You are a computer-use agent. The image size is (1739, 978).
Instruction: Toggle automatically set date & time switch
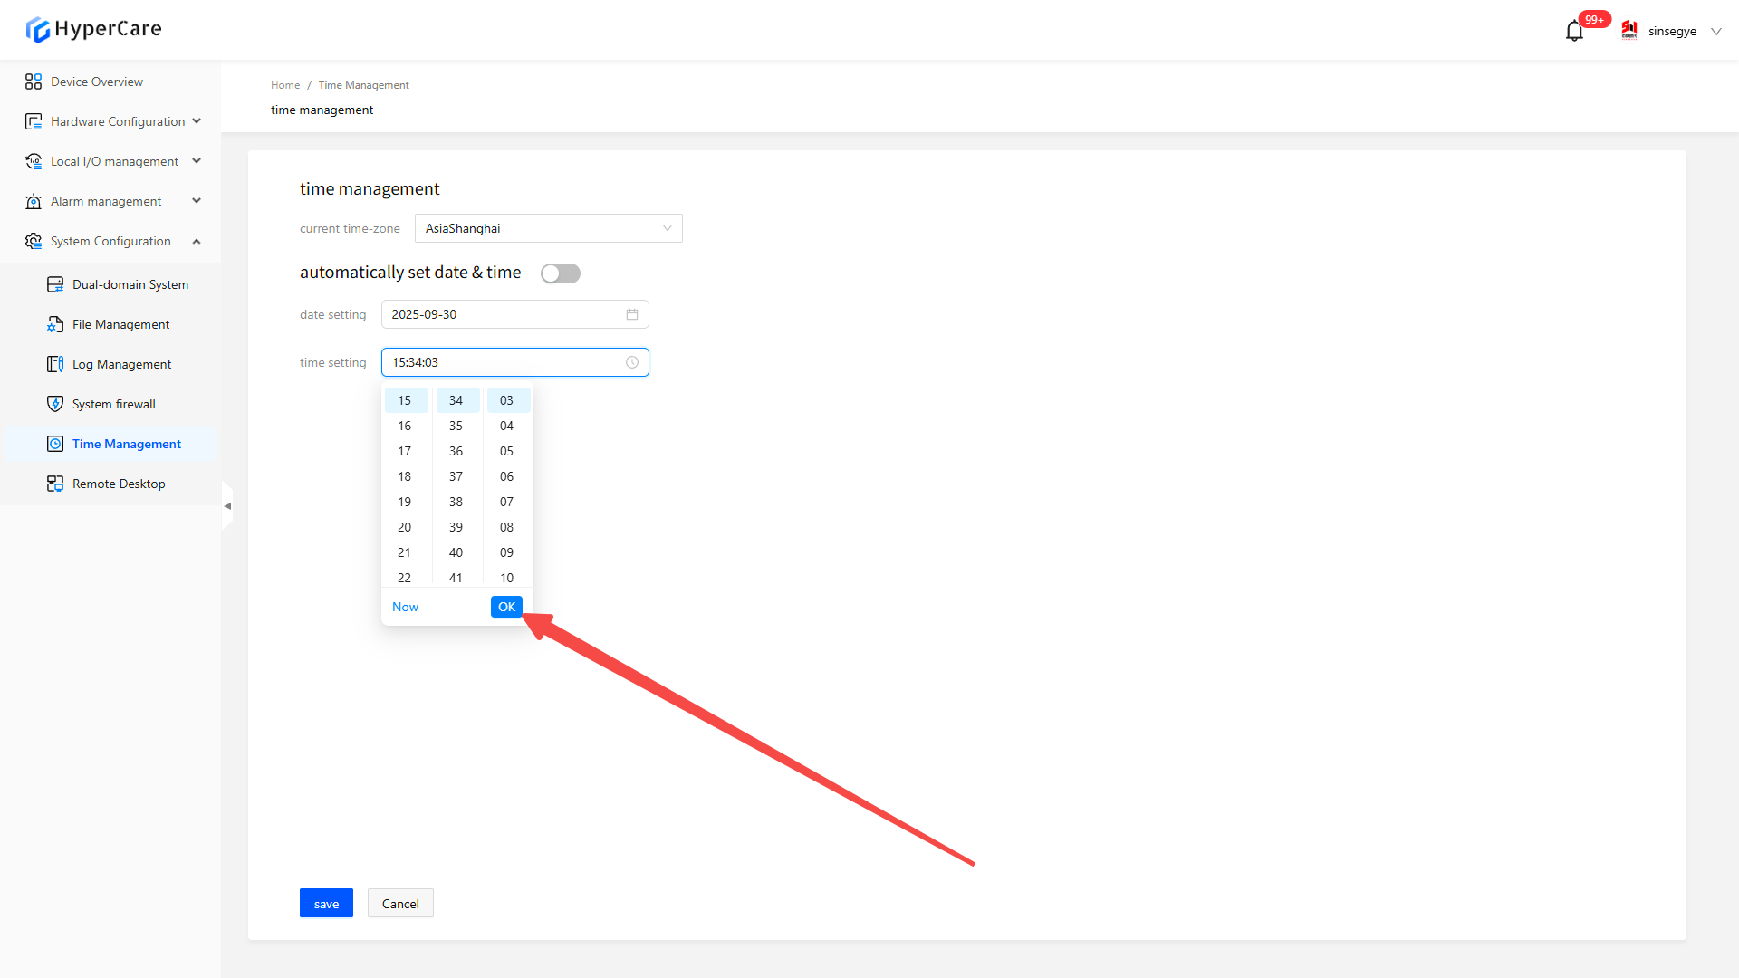click(x=560, y=273)
